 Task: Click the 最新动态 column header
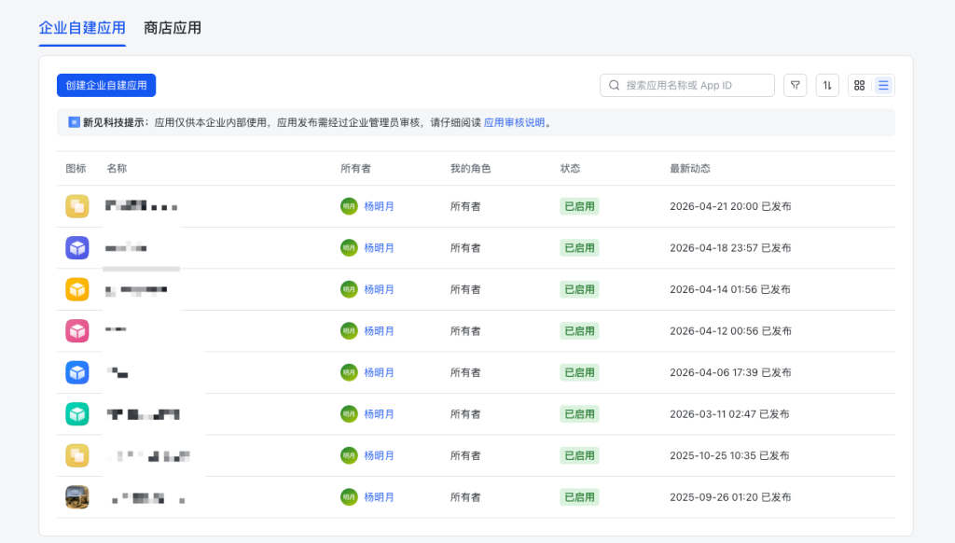pos(690,169)
